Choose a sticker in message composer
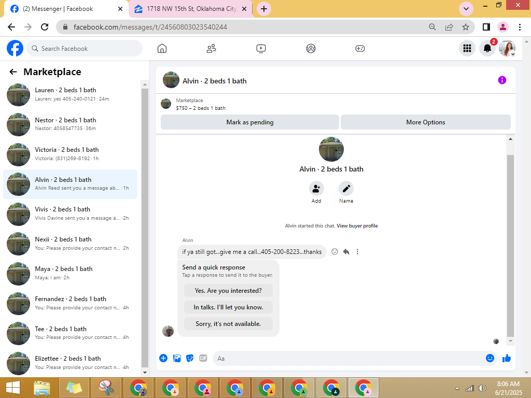The height and width of the screenshot is (398, 531). (190, 358)
